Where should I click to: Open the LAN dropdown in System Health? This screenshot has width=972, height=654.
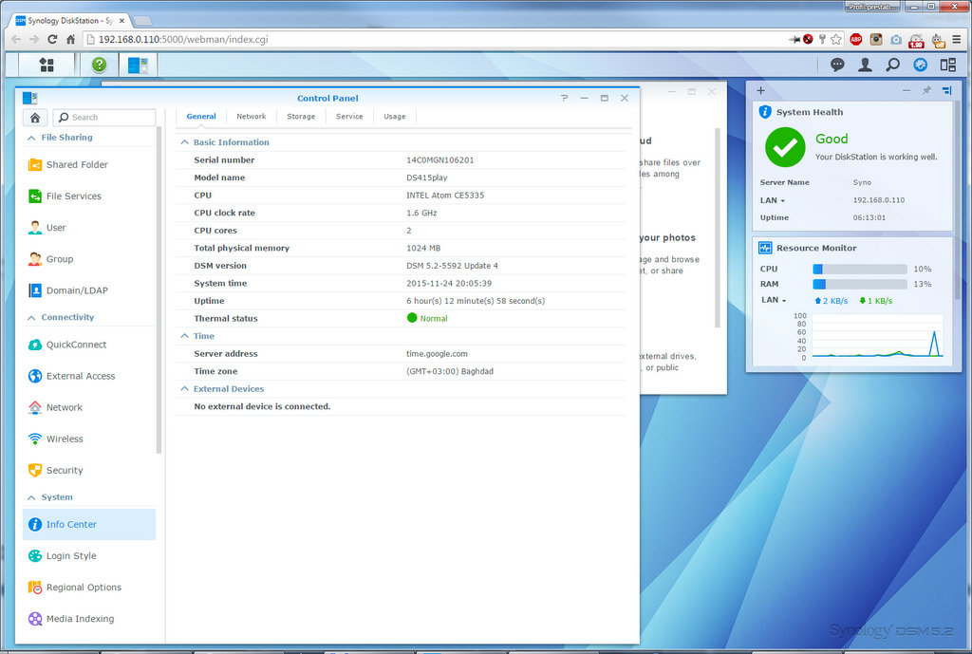click(x=773, y=200)
